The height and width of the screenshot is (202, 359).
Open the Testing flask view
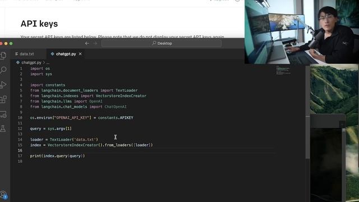click(3, 128)
